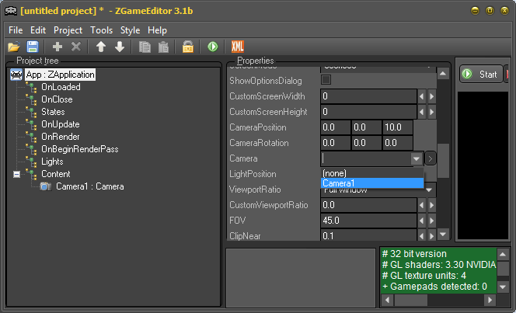Open the Style menu
Image resolution: width=516 pixels, height=313 pixels.
tap(130, 30)
